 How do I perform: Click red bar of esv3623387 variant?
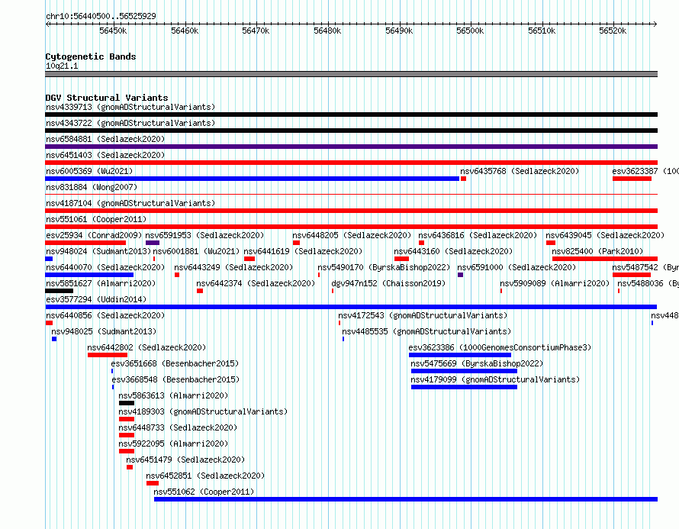tap(632, 179)
